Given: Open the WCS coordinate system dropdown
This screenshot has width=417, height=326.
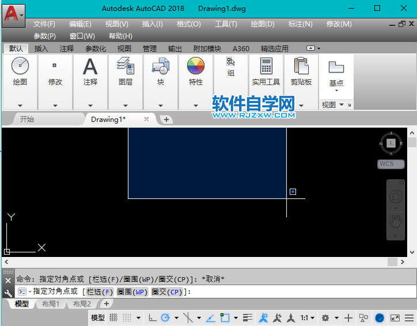Looking at the screenshot, I should coord(391,164).
